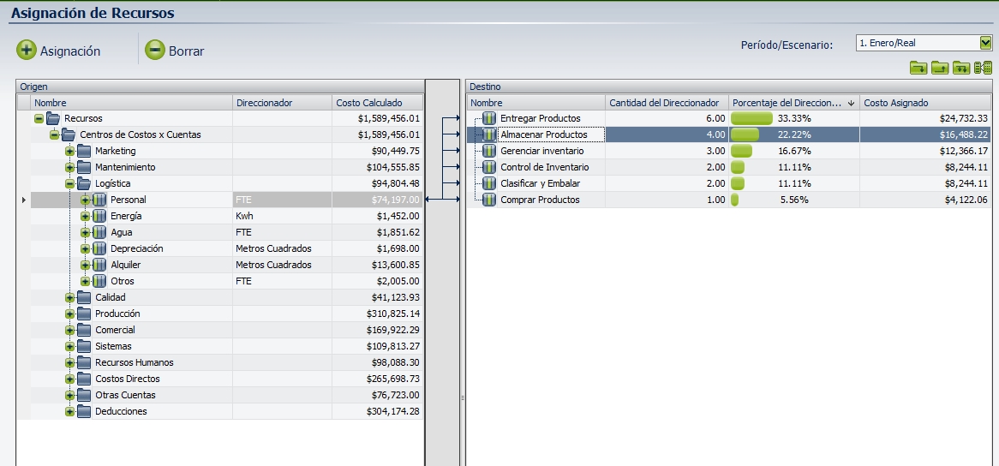The height and width of the screenshot is (466, 999).
Task: Click the 33.33% percentage bar
Action: pyautogui.click(x=751, y=118)
